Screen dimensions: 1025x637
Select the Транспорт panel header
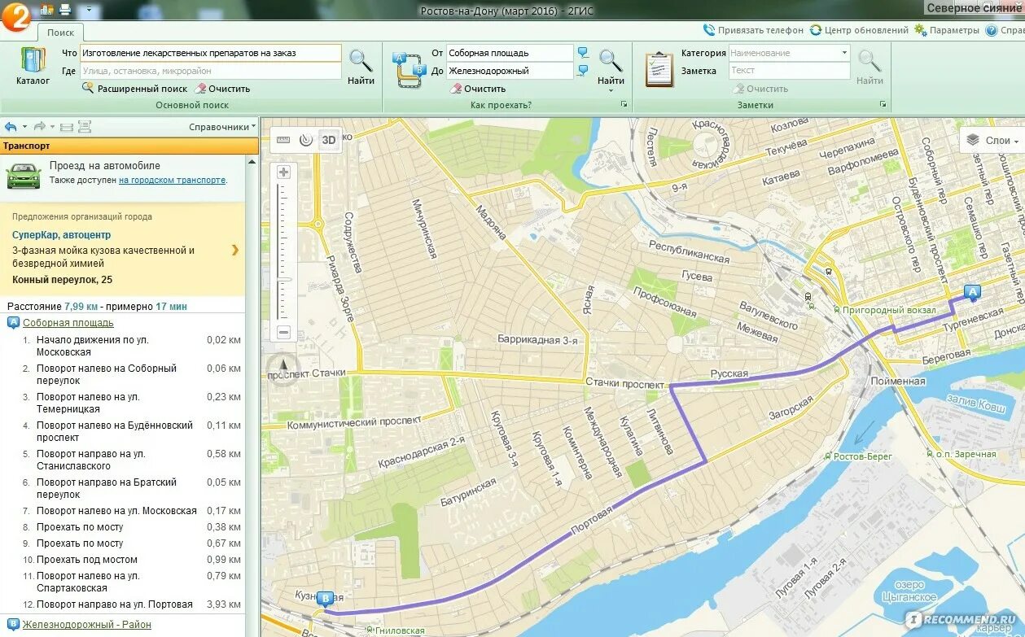tap(129, 146)
